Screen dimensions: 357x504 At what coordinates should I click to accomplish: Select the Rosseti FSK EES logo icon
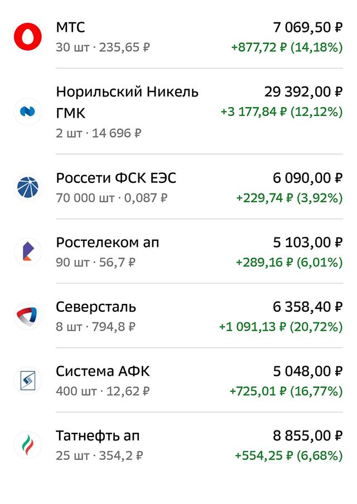(28, 187)
